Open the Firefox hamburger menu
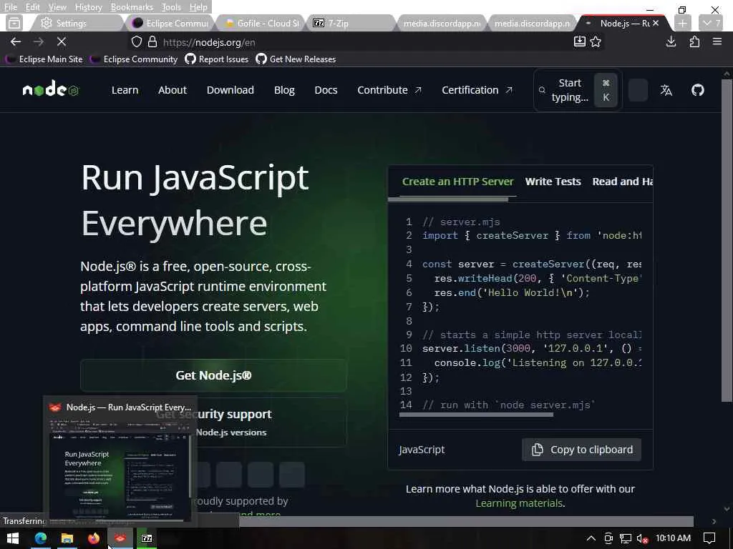Viewport: 733px width, 549px height. (717, 42)
